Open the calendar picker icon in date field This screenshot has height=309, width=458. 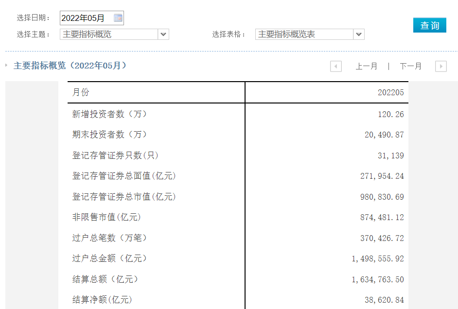[x=118, y=18]
